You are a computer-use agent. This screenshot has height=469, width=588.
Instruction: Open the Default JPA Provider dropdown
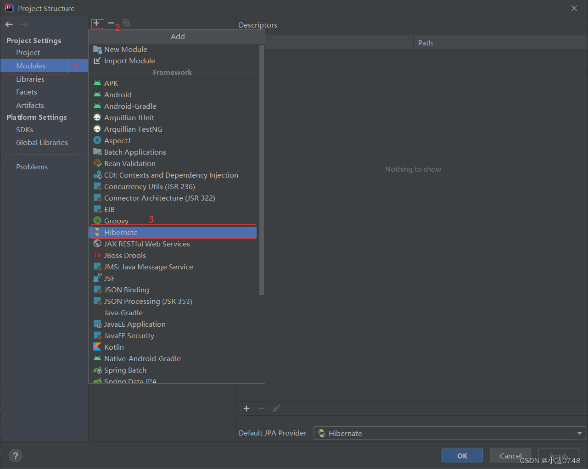(x=450, y=433)
